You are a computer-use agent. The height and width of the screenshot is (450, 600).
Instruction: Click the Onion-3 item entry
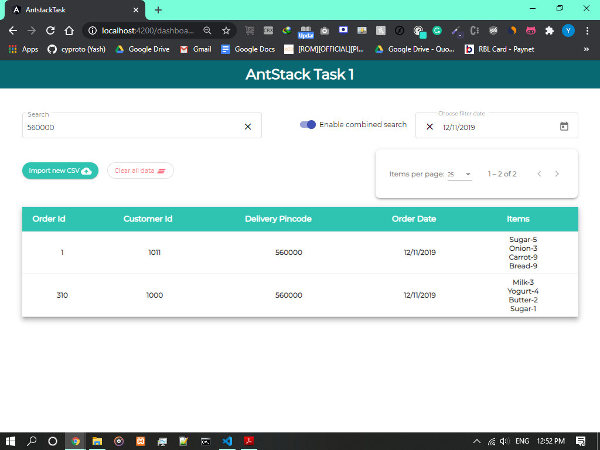523,248
